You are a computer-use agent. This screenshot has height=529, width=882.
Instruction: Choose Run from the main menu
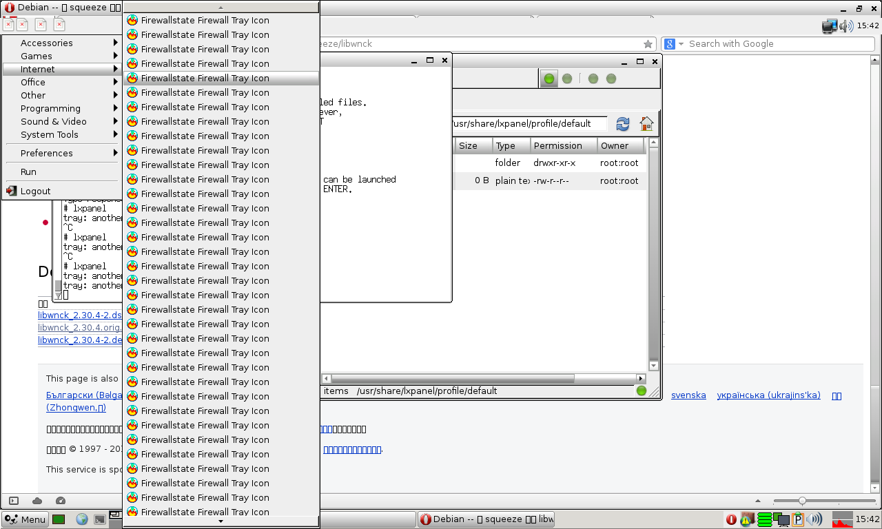(61, 172)
